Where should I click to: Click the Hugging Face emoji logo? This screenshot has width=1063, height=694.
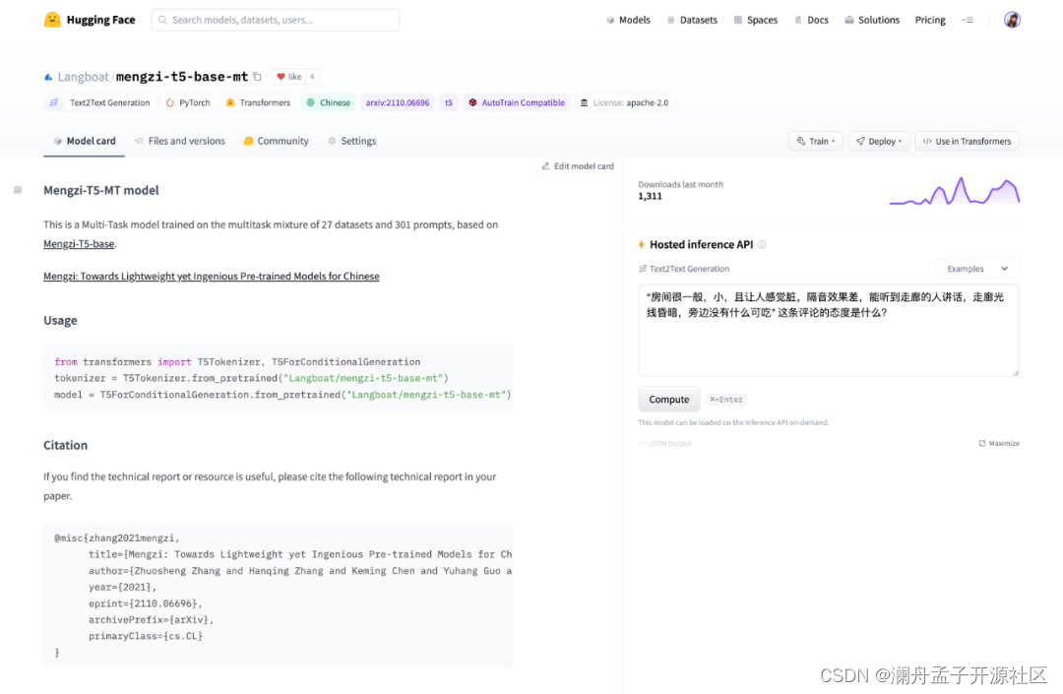pos(52,20)
